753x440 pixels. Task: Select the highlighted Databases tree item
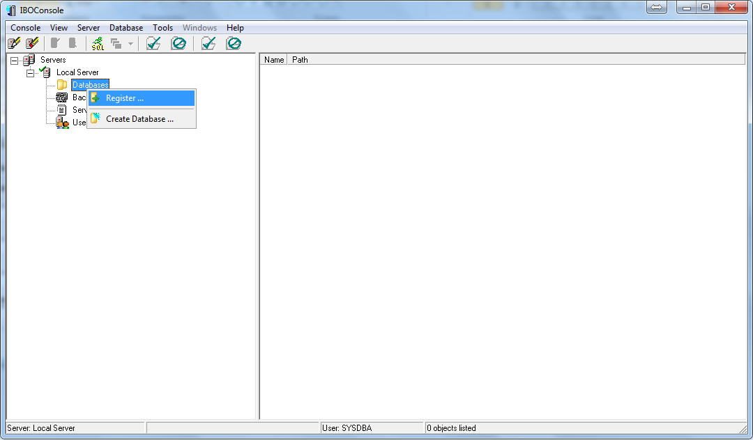90,85
